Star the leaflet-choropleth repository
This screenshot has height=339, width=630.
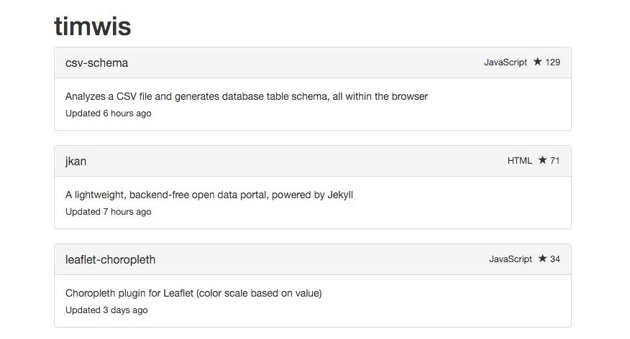(x=542, y=259)
